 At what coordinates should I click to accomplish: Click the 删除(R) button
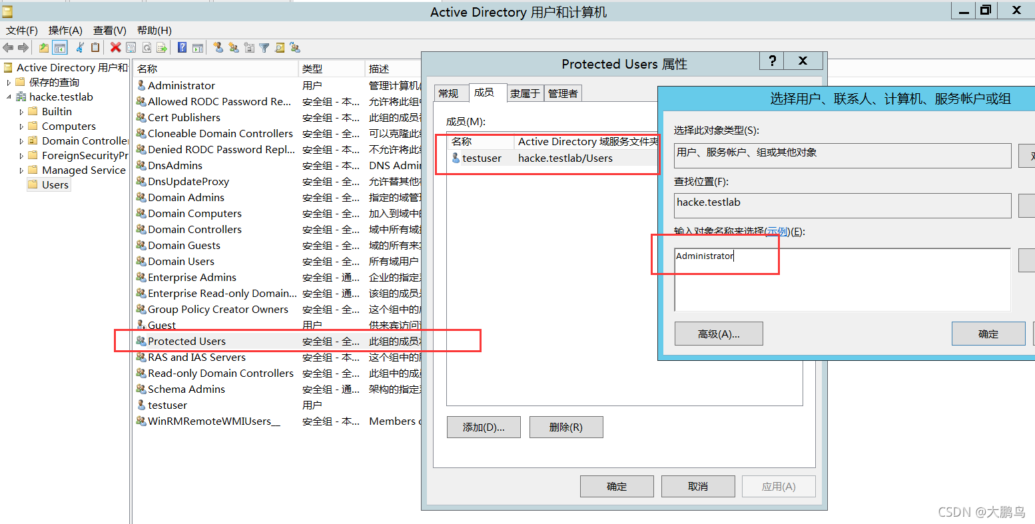coord(566,427)
